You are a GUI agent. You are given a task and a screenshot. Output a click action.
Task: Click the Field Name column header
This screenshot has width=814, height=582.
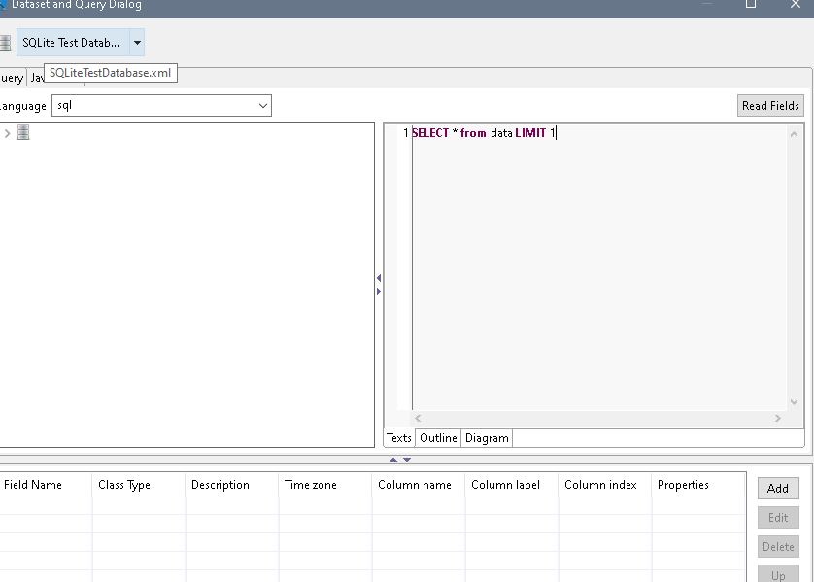coord(33,485)
